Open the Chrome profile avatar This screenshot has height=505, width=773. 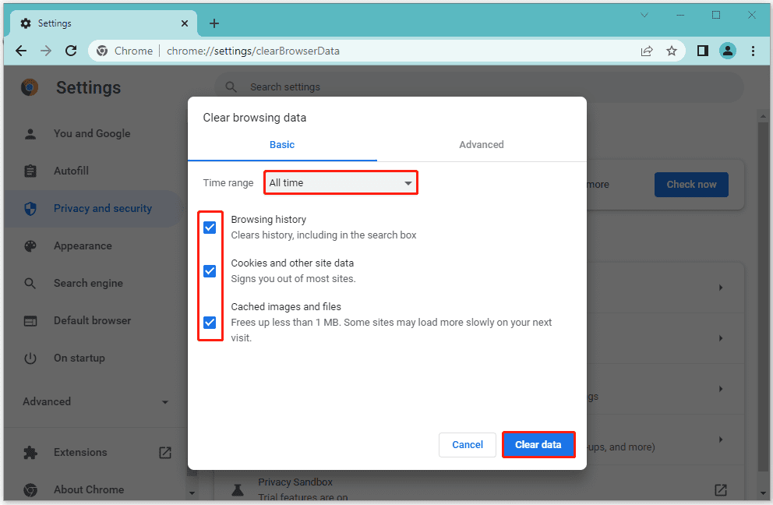point(727,51)
